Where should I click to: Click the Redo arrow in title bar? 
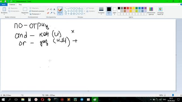click(11, 1)
